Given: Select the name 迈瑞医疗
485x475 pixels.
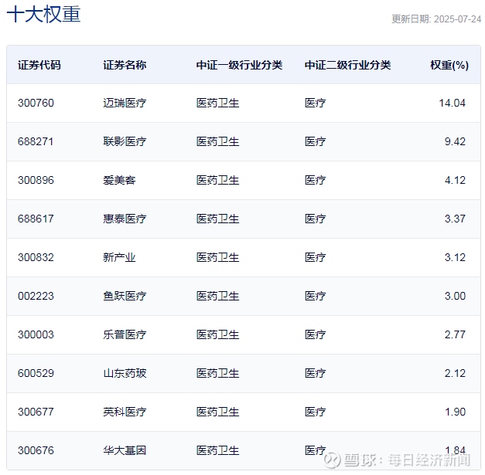Looking at the screenshot, I should pos(125,103).
